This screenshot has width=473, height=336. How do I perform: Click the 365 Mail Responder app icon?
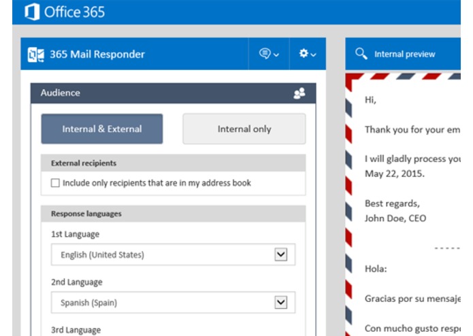pyautogui.click(x=36, y=54)
